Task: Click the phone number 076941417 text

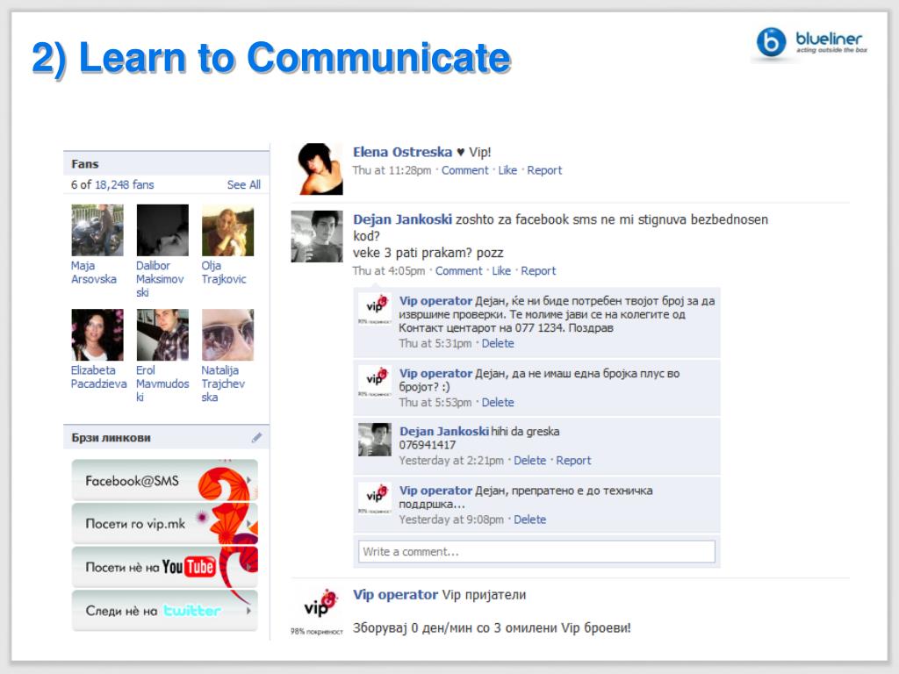Action: click(x=428, y=445)
